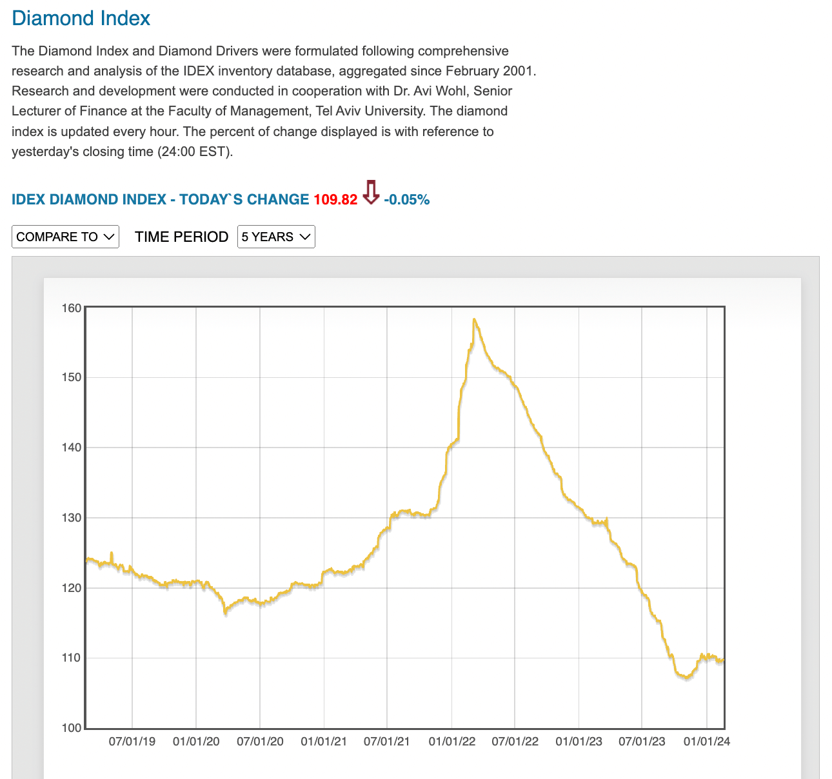The image size is (832, 779).
Task: Click the 07/01/20 x-axis date label
Action: point(260,742)
